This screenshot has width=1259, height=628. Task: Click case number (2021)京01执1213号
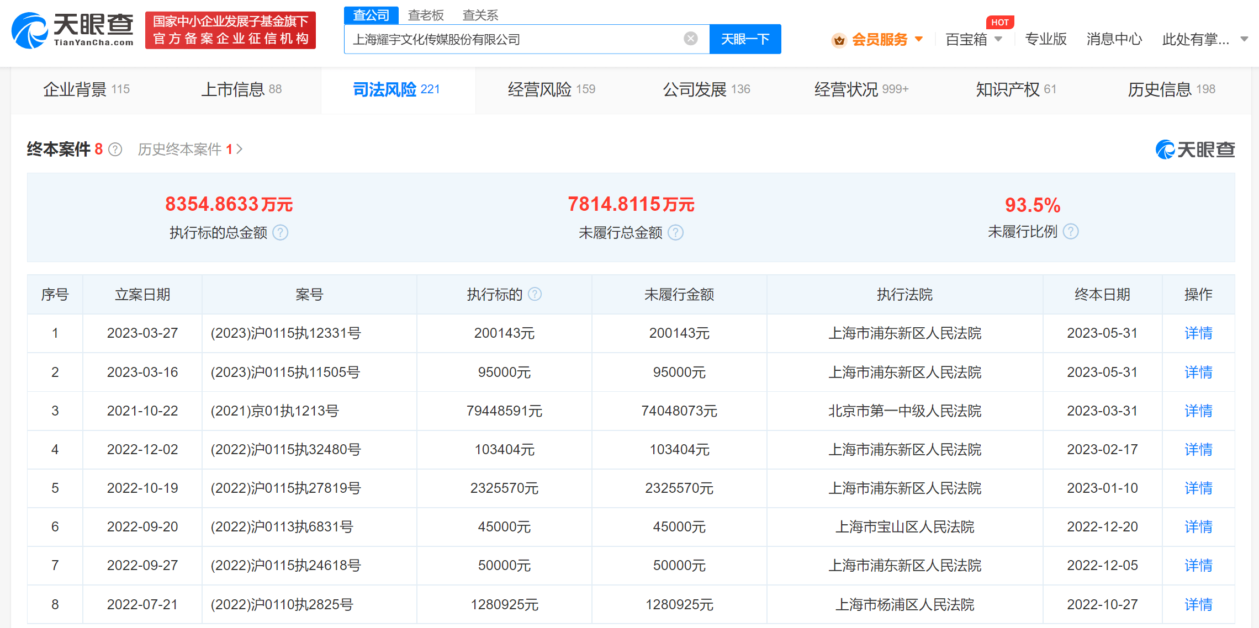[274, 411]
